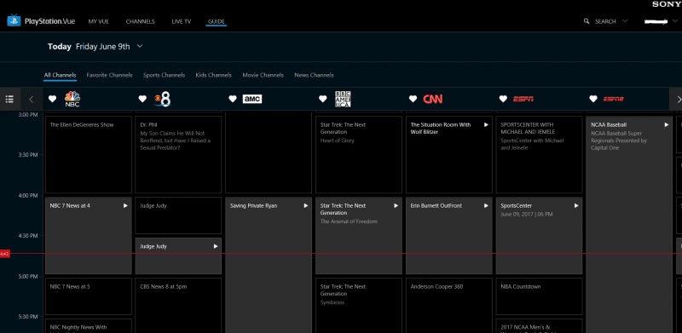Switch to Favorite Channels tab
Viewport: 682px width, 333px height.
(109, 75)
